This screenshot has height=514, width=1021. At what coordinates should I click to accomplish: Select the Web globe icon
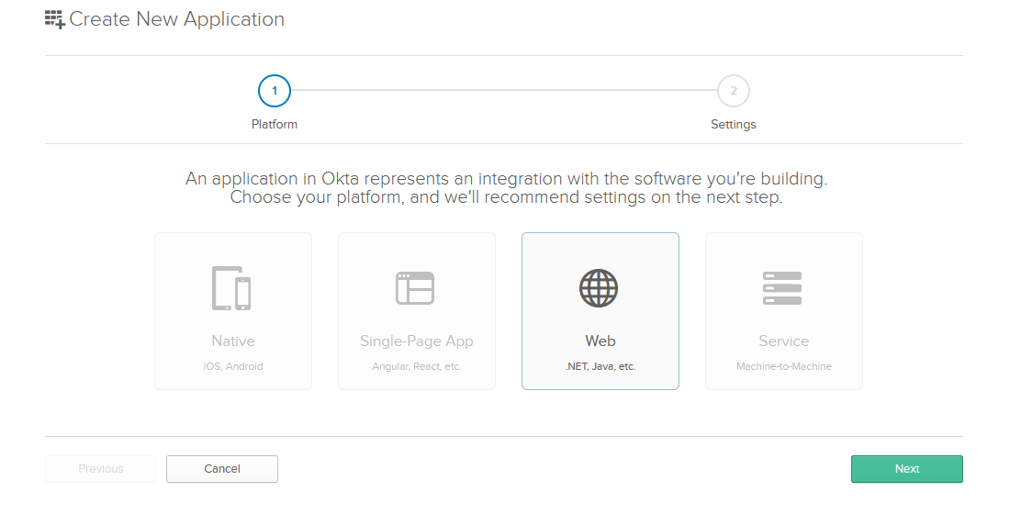[599, 288]
